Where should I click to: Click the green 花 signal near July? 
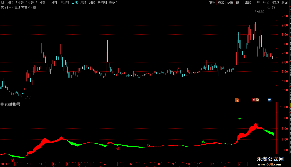point(149,144)
